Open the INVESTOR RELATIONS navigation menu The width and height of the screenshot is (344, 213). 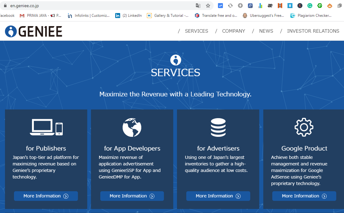(x=313, y=31)
